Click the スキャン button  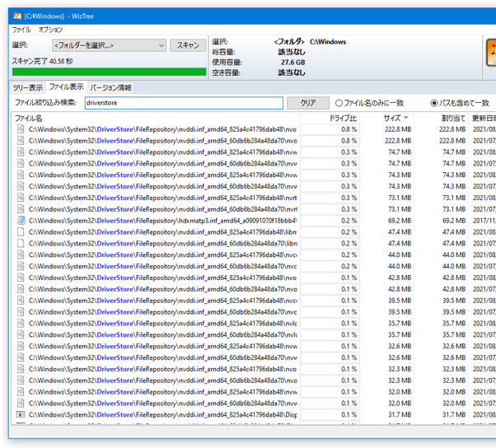coord(188,45)
